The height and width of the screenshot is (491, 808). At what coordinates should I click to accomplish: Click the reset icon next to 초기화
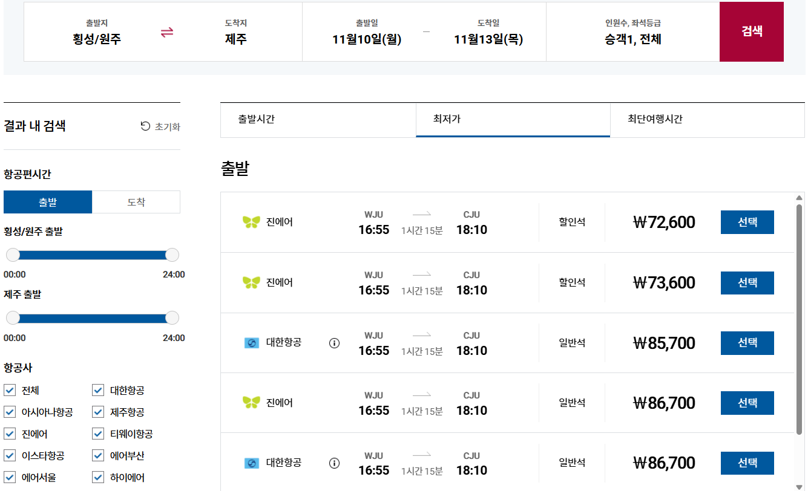click(145, 126)
